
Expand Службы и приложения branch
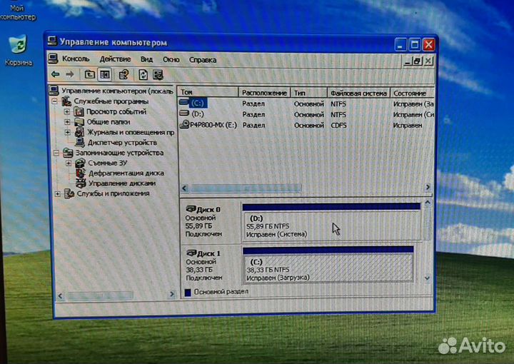point(58,194)
